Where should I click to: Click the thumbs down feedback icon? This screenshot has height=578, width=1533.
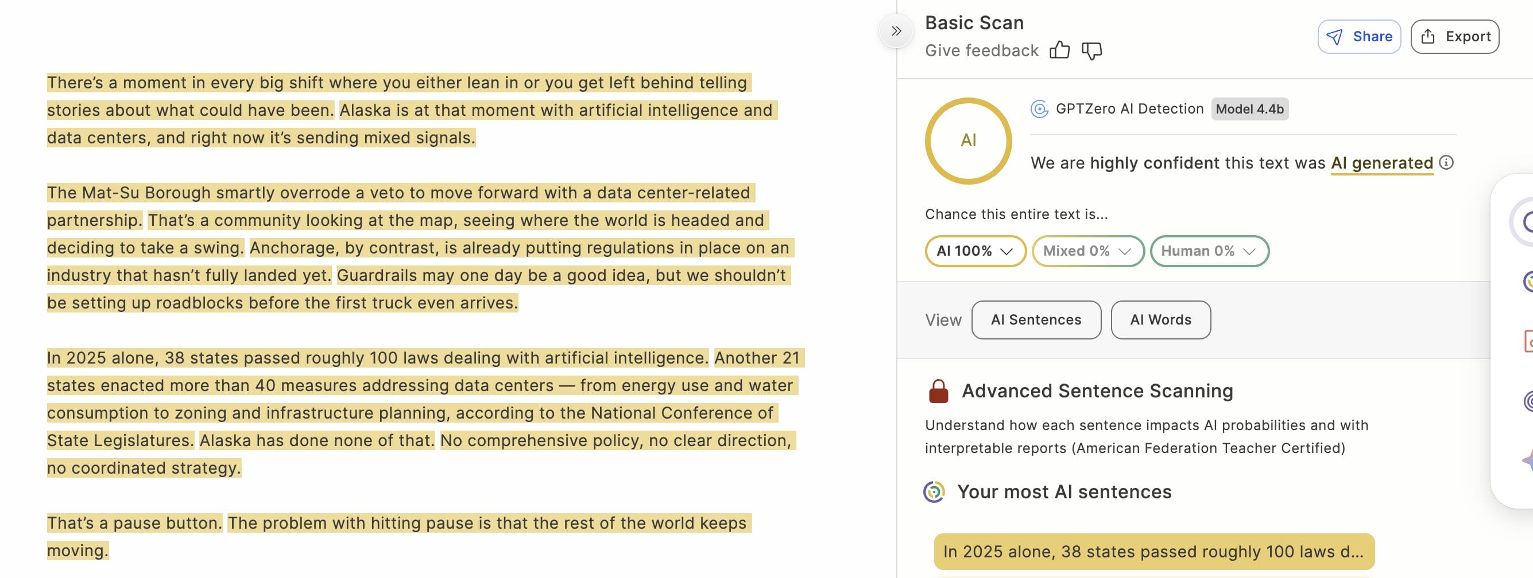coord(1091,50)
